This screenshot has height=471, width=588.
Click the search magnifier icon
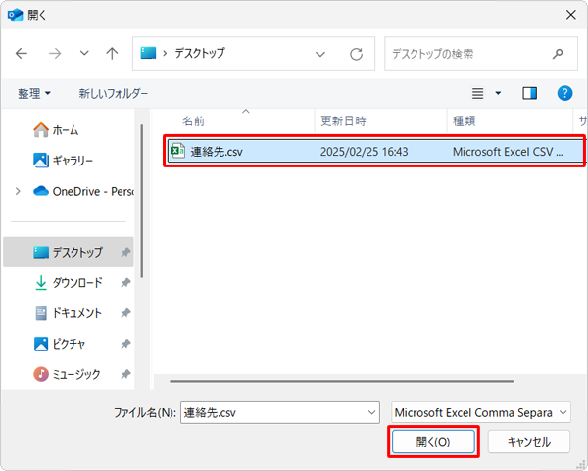pyautogui.click(x=558, y=54)
